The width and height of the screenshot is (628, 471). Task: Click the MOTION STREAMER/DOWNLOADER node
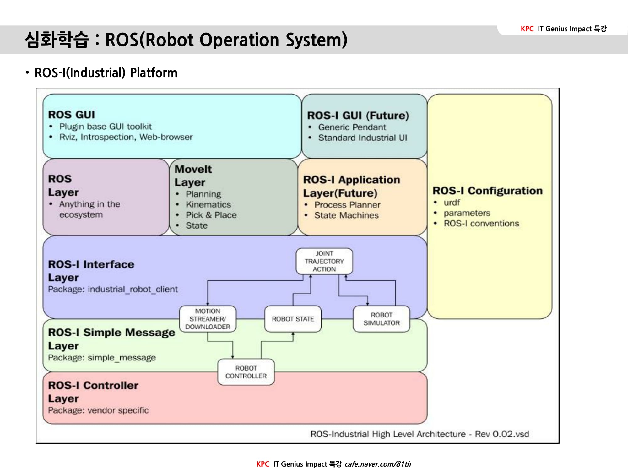click(x=208, y=319)
